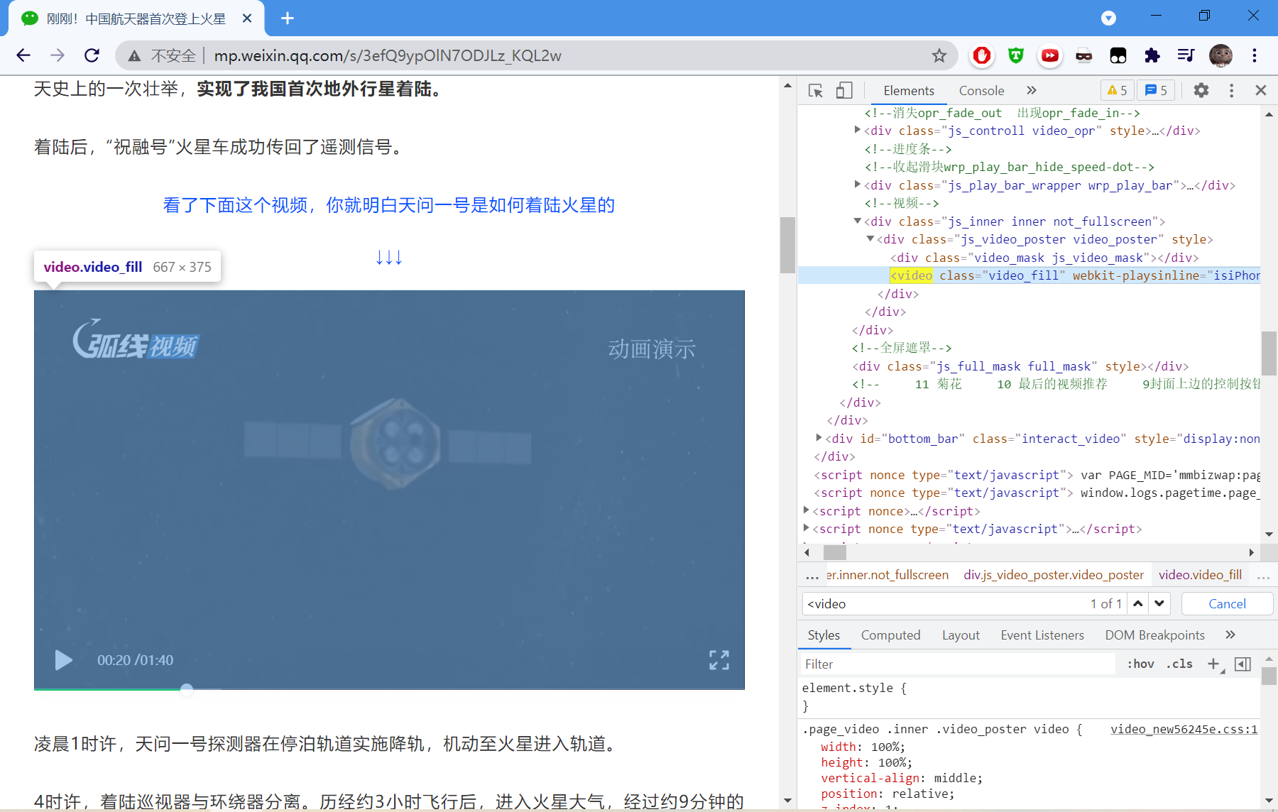The height and width of the screenshot is (812, 1278).
Task: Open DevTools customize three-dot menu
Action: (x=1231, y=90)
